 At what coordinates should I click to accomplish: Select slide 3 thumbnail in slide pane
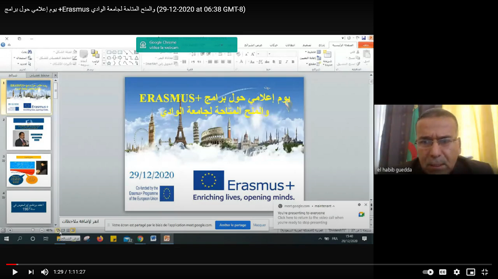tap(28, 170)
